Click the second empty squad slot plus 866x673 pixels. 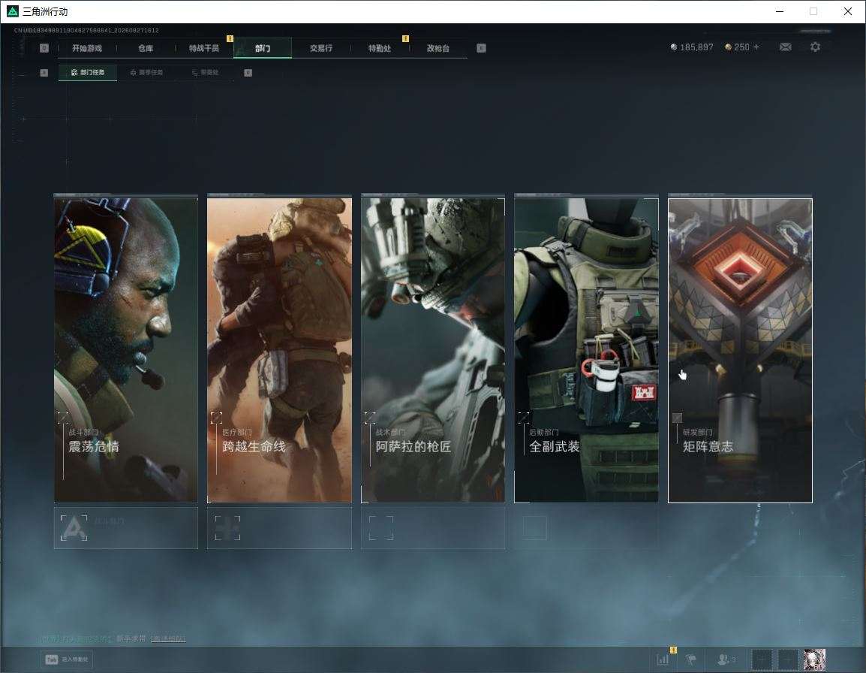pos(788,659)
